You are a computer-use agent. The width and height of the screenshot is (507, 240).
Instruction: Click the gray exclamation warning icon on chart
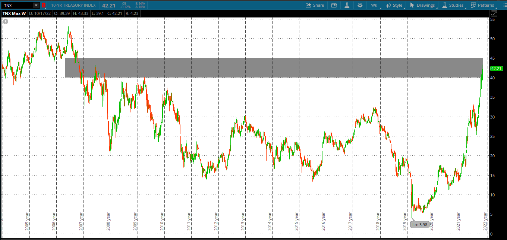[5, 22]
